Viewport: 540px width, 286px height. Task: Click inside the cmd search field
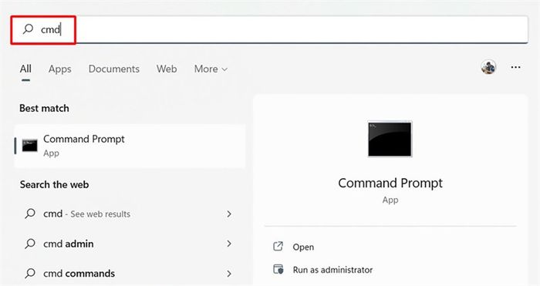tap(269, 29)
